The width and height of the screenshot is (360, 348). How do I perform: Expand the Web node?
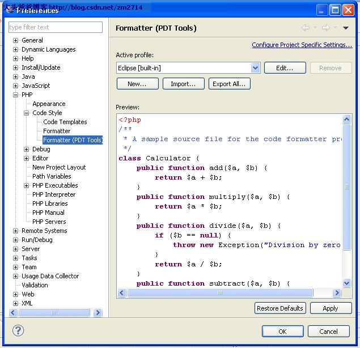15,294
